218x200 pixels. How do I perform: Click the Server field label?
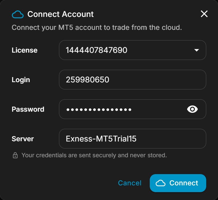(x=23, y=139)
